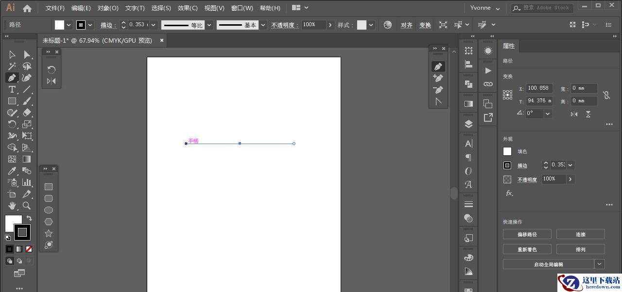Screen dimensions: 622x292
Task: Choose the Star shape in floating shapes panel
Action: [x=49, y=233]
